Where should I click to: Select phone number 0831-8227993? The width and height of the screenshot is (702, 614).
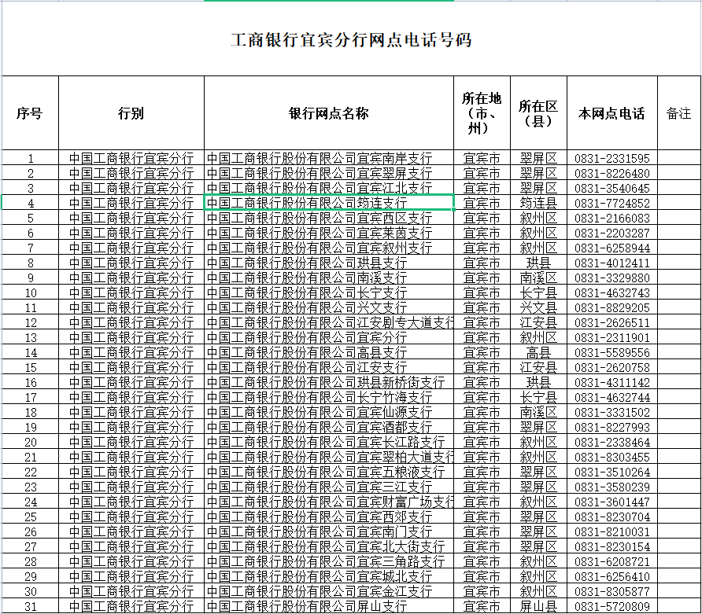click(612, 427)
